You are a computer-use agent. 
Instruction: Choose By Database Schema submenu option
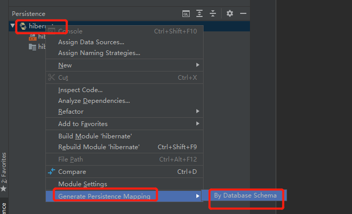245,195
